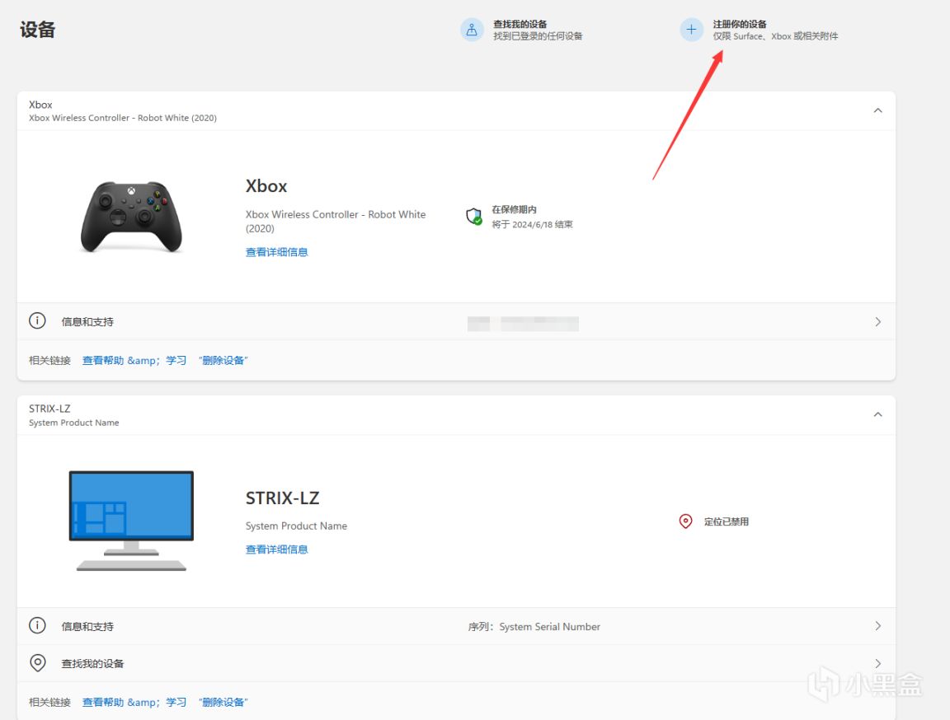Expand STRIX-LZ 信息和支持 row arrow

tap(878, 626)
